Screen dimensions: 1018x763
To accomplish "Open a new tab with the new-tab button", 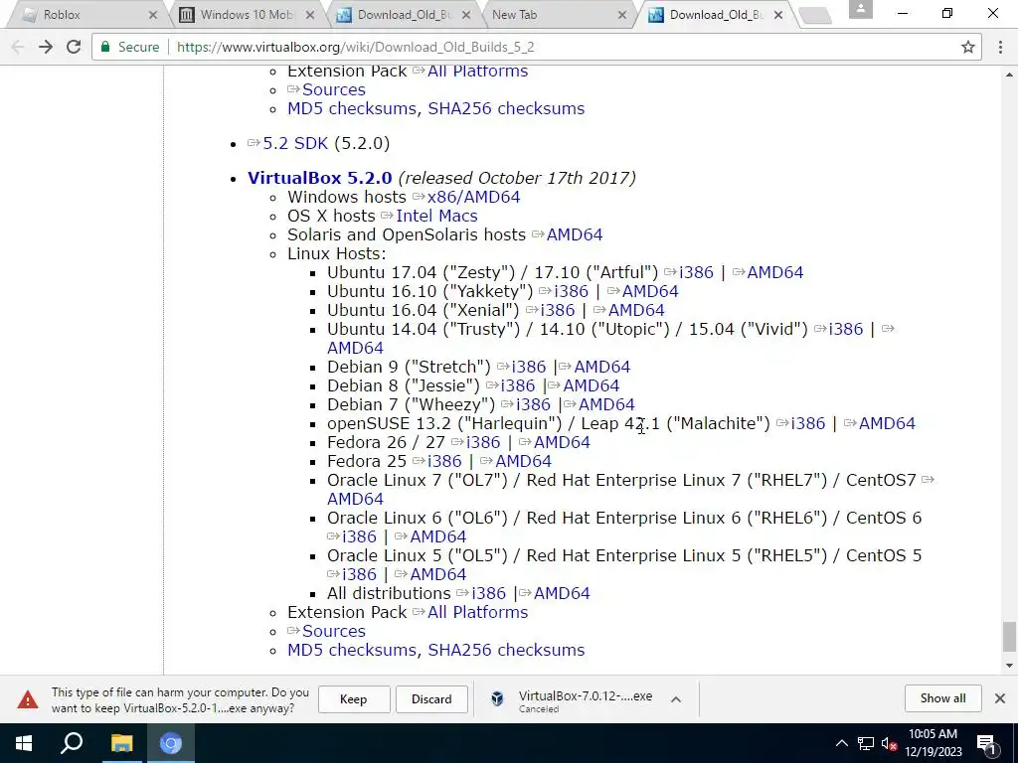I will tap(815, 16).
